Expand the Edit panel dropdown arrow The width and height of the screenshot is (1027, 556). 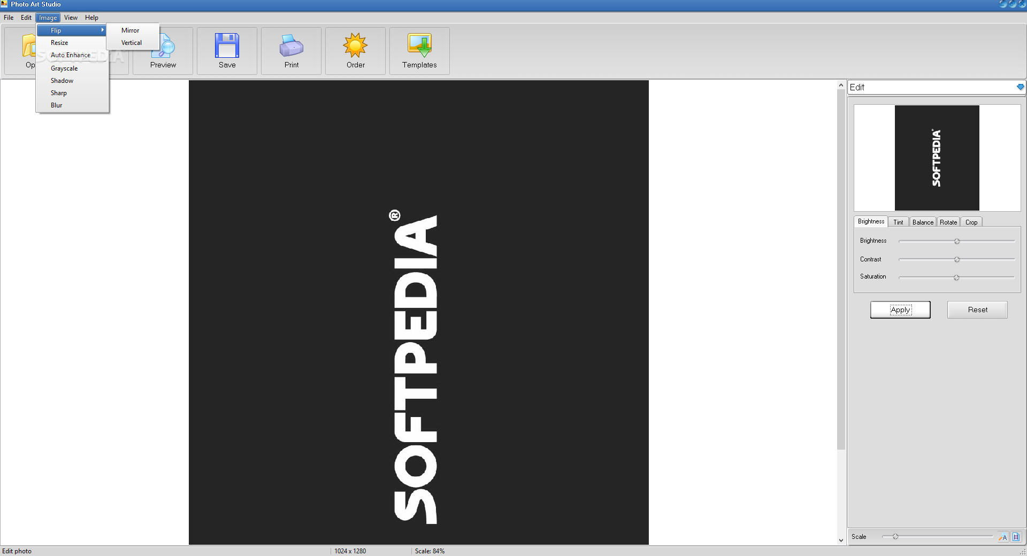[1020, 87]
